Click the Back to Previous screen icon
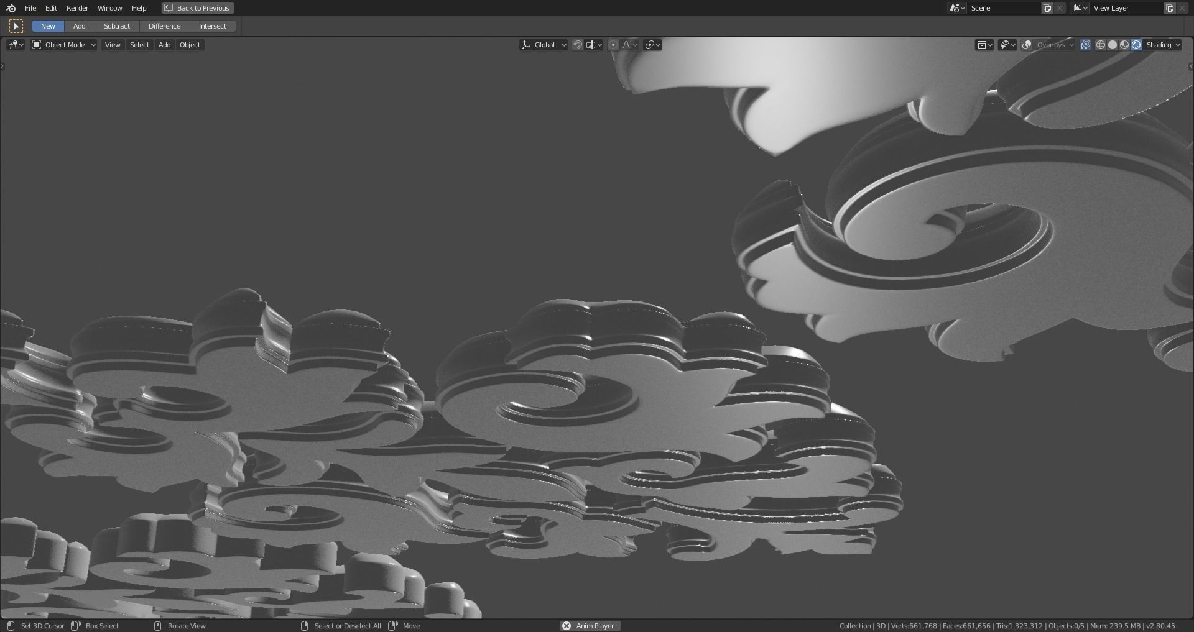Image resolution: width=1194 pixels, height=632 pixels. pyautogui.click(x=169, y=8)
